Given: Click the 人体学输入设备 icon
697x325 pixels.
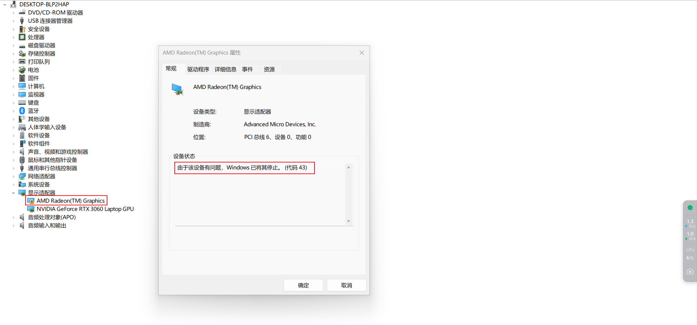Looking at the screenshot, I should [22, 127].
